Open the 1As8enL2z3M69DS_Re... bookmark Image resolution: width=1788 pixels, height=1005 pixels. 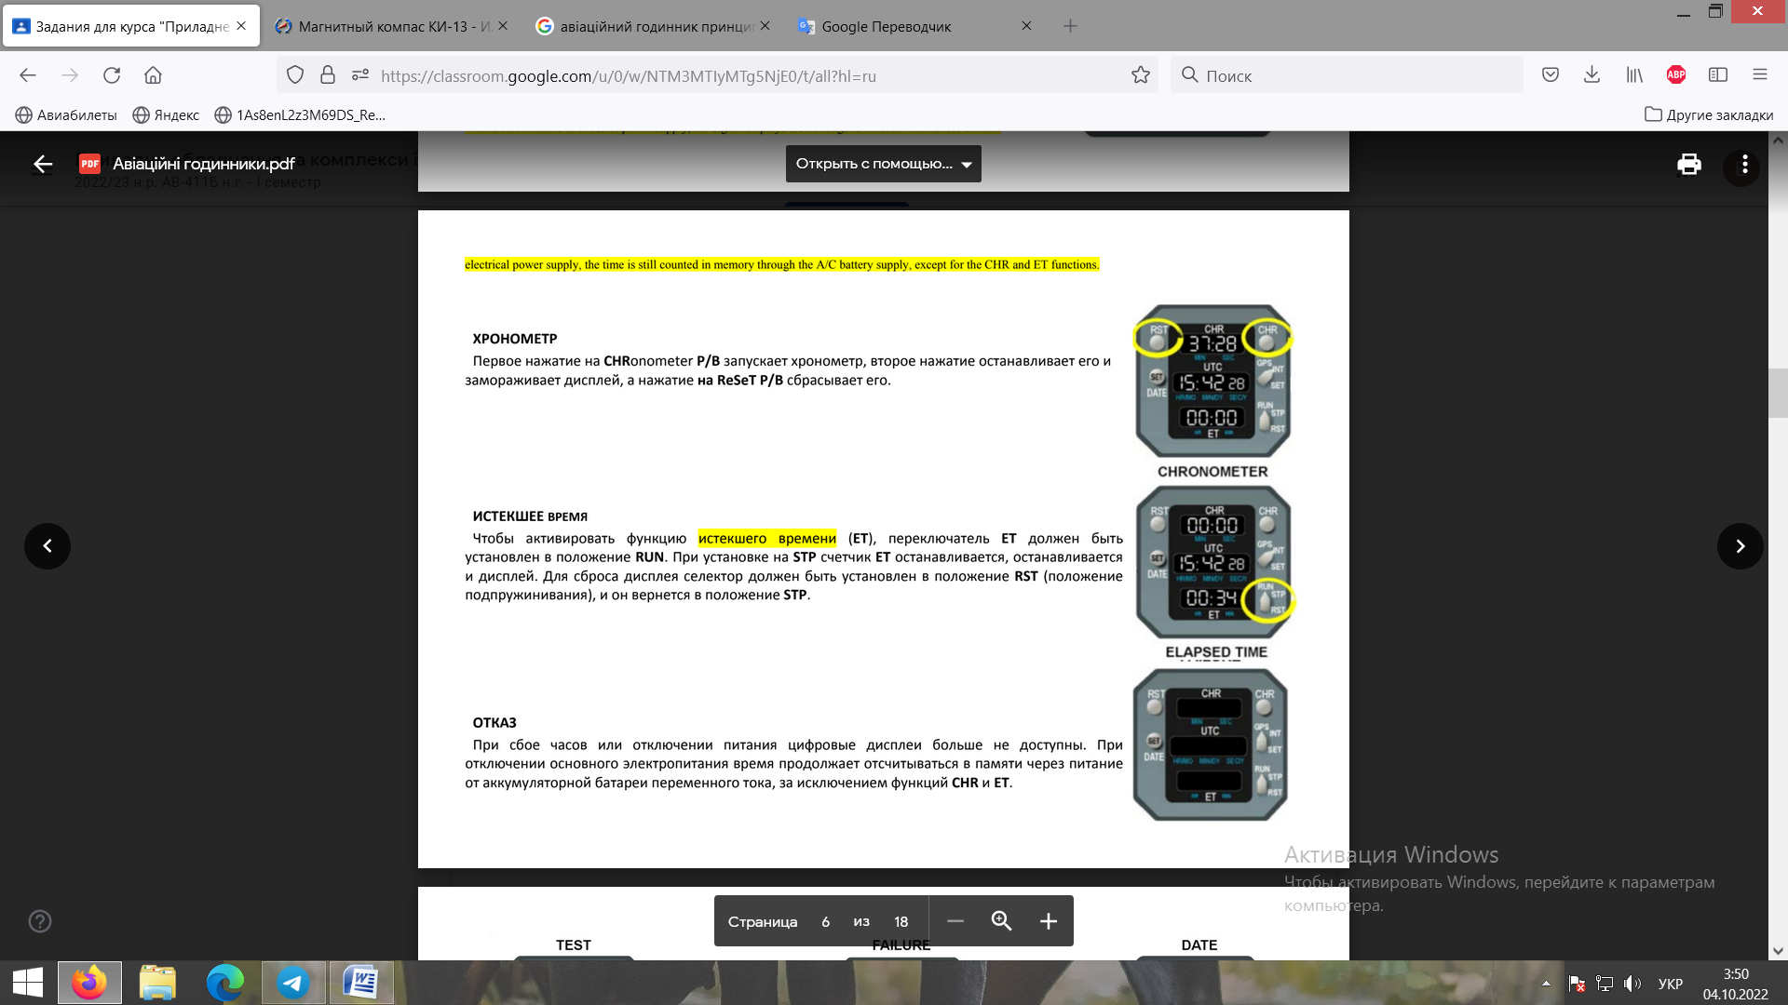pyautogui.click(x=300, y=115)
